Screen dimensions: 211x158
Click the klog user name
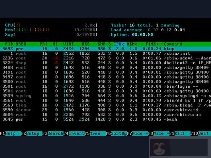coord(21,105)
